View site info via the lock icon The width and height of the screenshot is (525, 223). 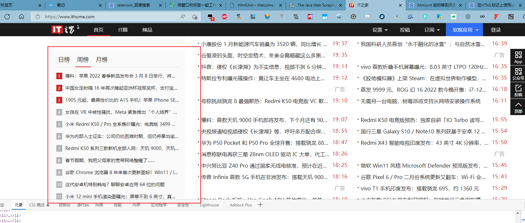click(x=38, y=17)
